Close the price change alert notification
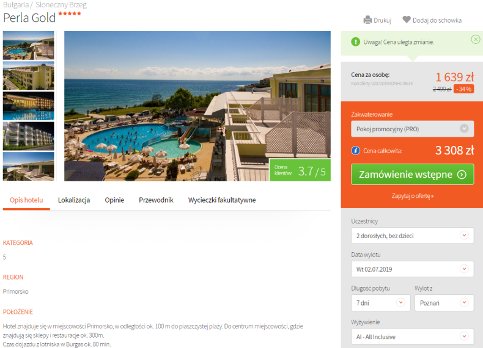Image resolution: width=483 pixels, height=348 pixels. tap(475, 40)
